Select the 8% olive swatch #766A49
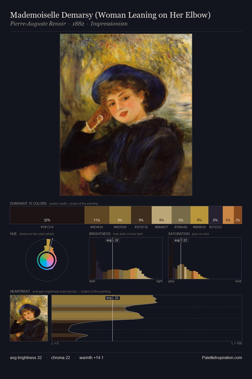The image size is (252, 379). 181,215
